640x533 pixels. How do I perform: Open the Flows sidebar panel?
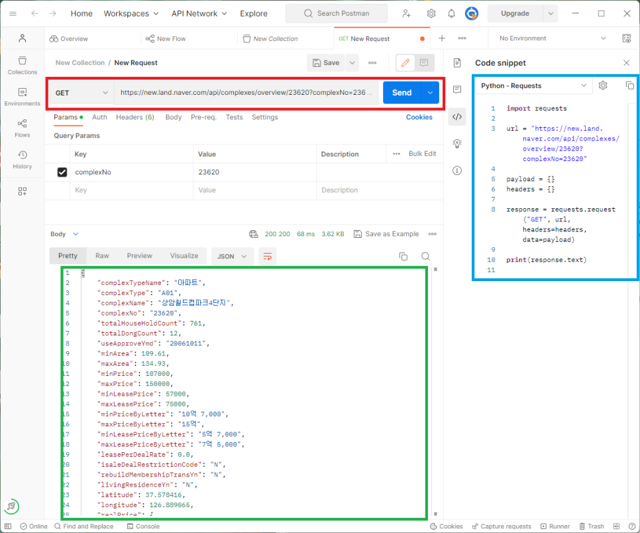pos(22,128)
